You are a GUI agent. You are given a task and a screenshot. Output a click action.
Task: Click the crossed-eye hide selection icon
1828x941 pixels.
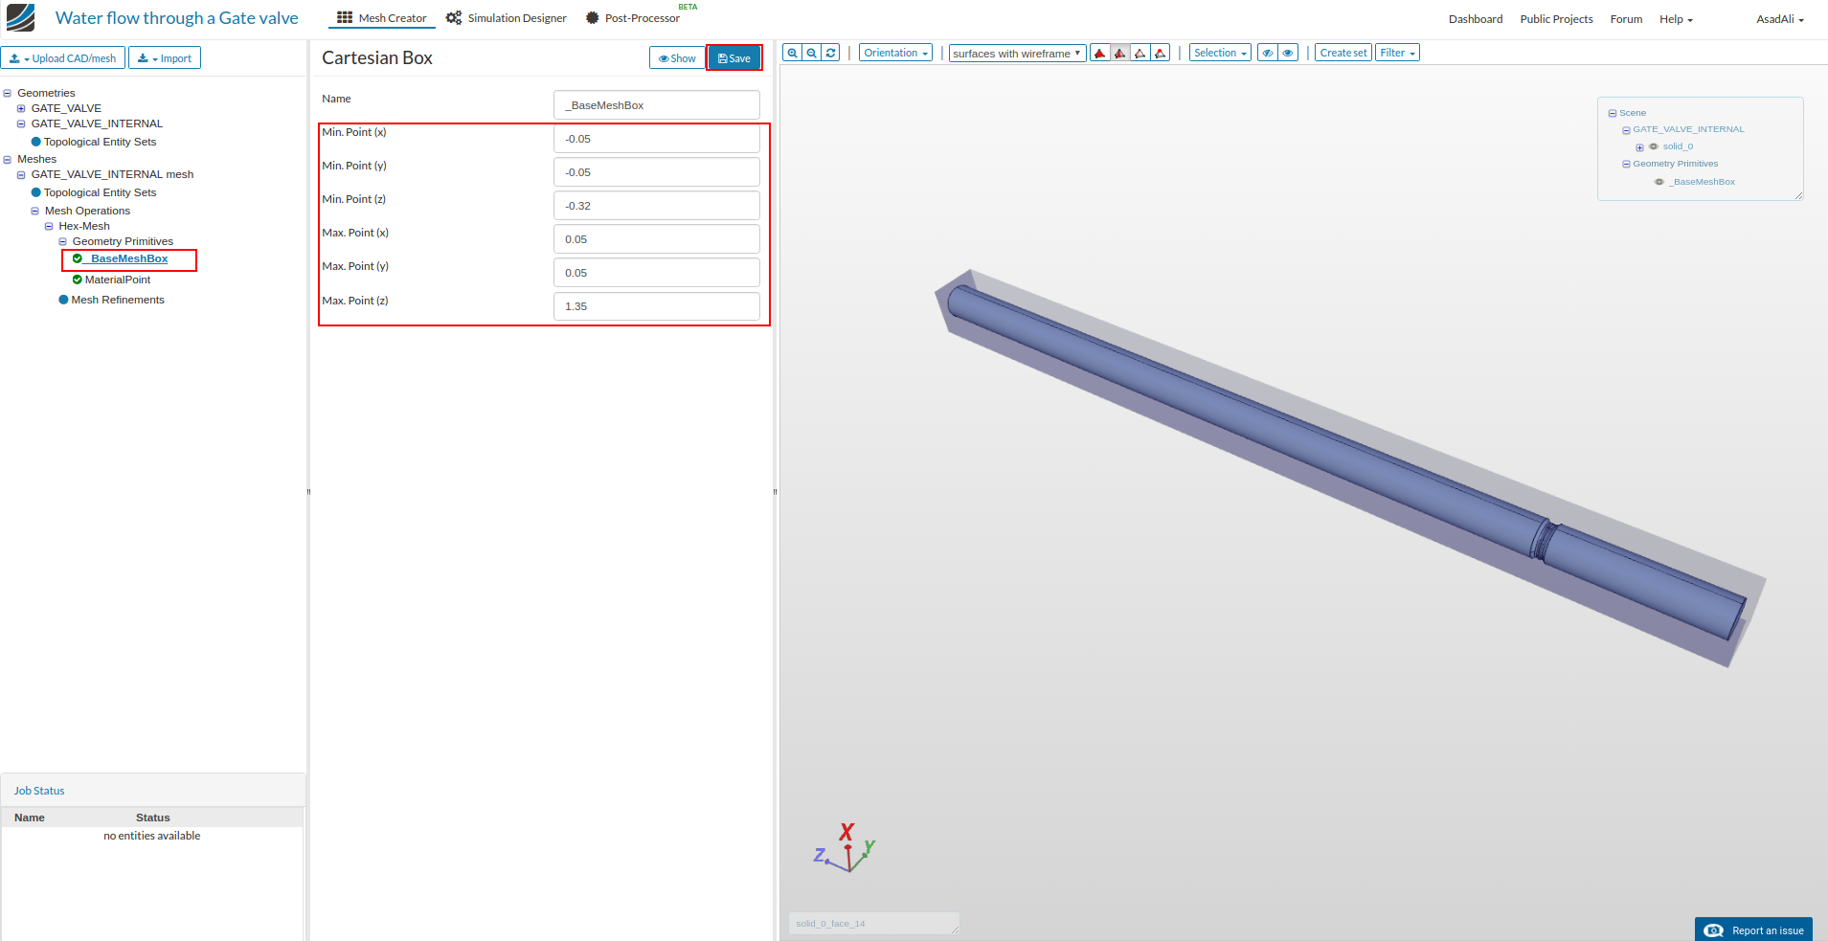pyautogui.click(x=1268, y=53)
